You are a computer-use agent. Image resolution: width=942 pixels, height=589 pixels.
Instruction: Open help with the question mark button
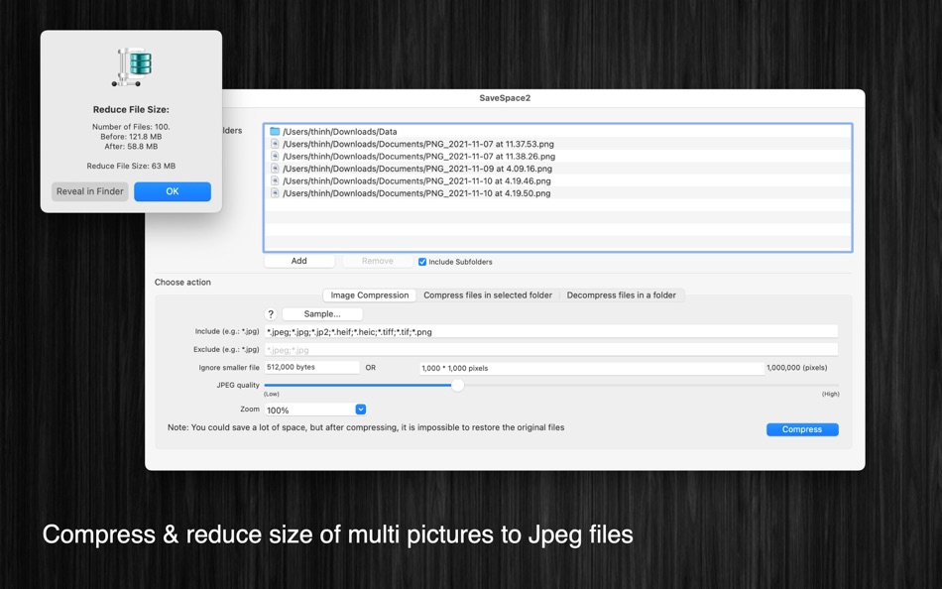click(x=271, y=313)
